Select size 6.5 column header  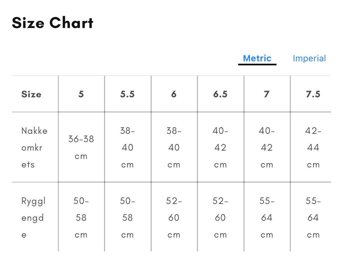(220, 94)
